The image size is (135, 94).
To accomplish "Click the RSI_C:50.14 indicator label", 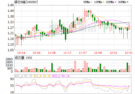I will tap(61, 76).
